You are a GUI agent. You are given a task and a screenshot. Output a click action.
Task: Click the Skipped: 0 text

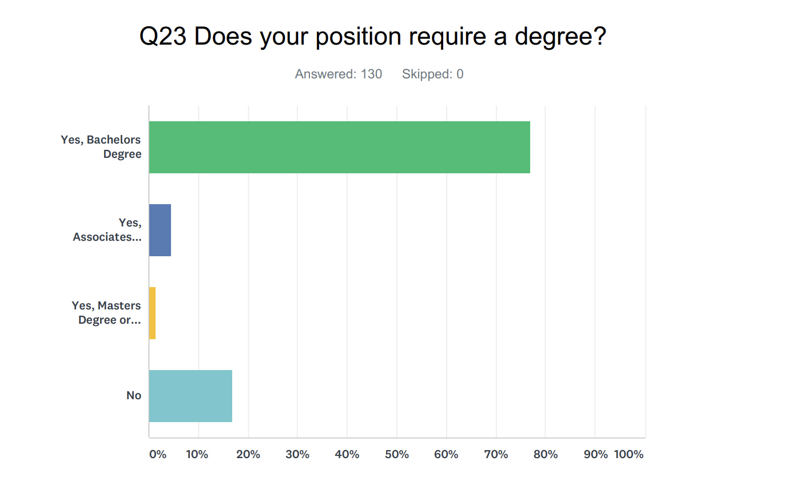(432, 74)
